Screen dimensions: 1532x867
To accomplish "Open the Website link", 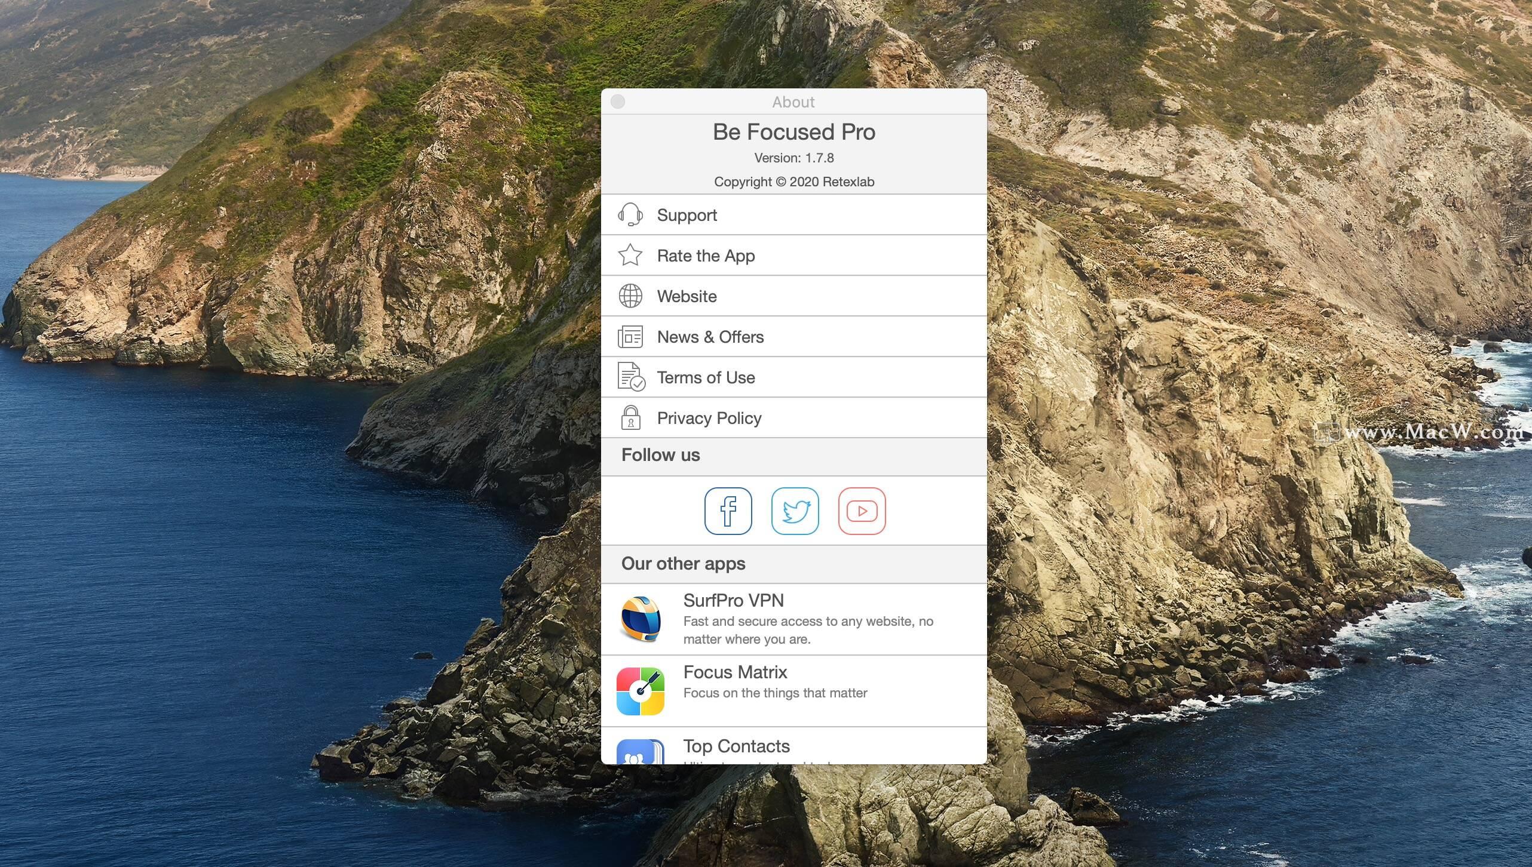I will pos(794,296).
